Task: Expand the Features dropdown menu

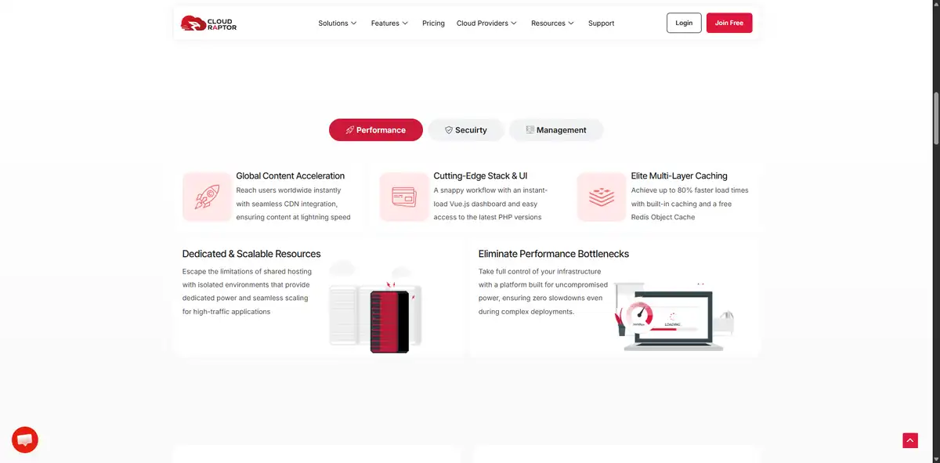Action: point(389,24)
